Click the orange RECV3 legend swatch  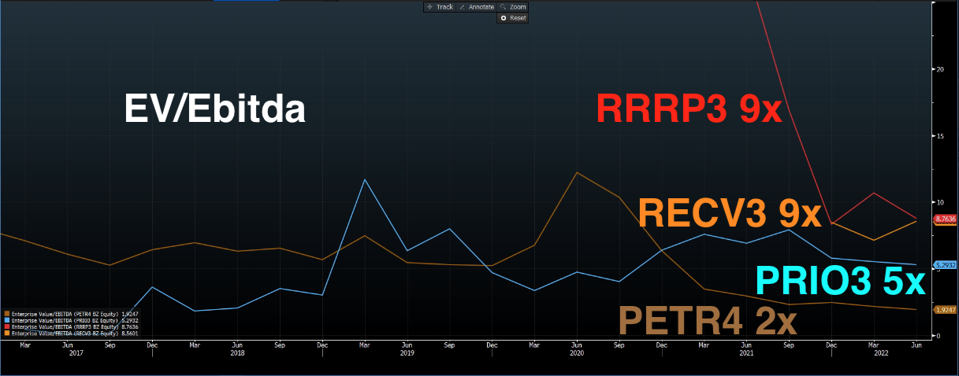point(6,334)
